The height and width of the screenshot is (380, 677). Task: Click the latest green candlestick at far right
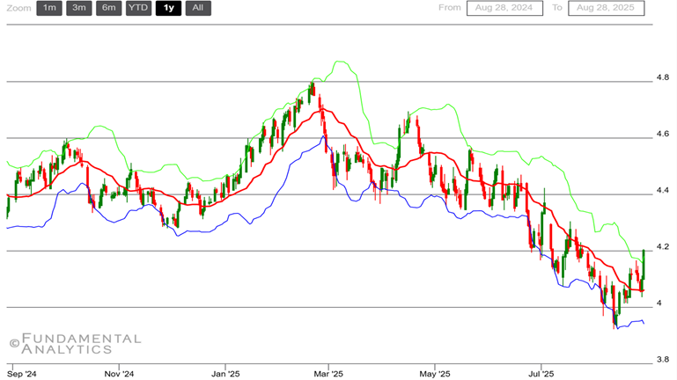tap(644, 264)
